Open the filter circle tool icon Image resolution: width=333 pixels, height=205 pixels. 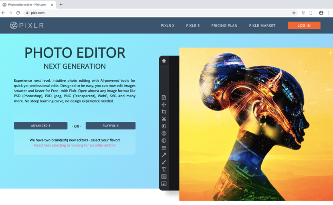[x=164, y=133]
